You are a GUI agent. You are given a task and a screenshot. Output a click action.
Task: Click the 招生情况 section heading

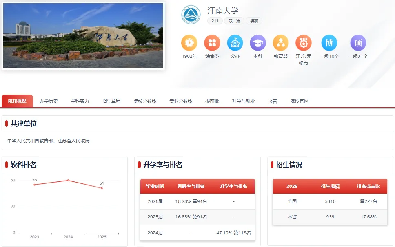click(x=289, y=165)
